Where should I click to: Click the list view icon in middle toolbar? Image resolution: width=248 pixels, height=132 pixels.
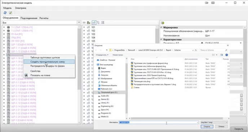tap(103, 23)
